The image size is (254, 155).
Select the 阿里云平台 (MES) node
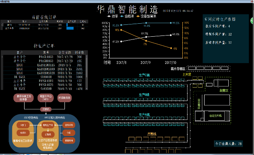[x=45, y=98]
